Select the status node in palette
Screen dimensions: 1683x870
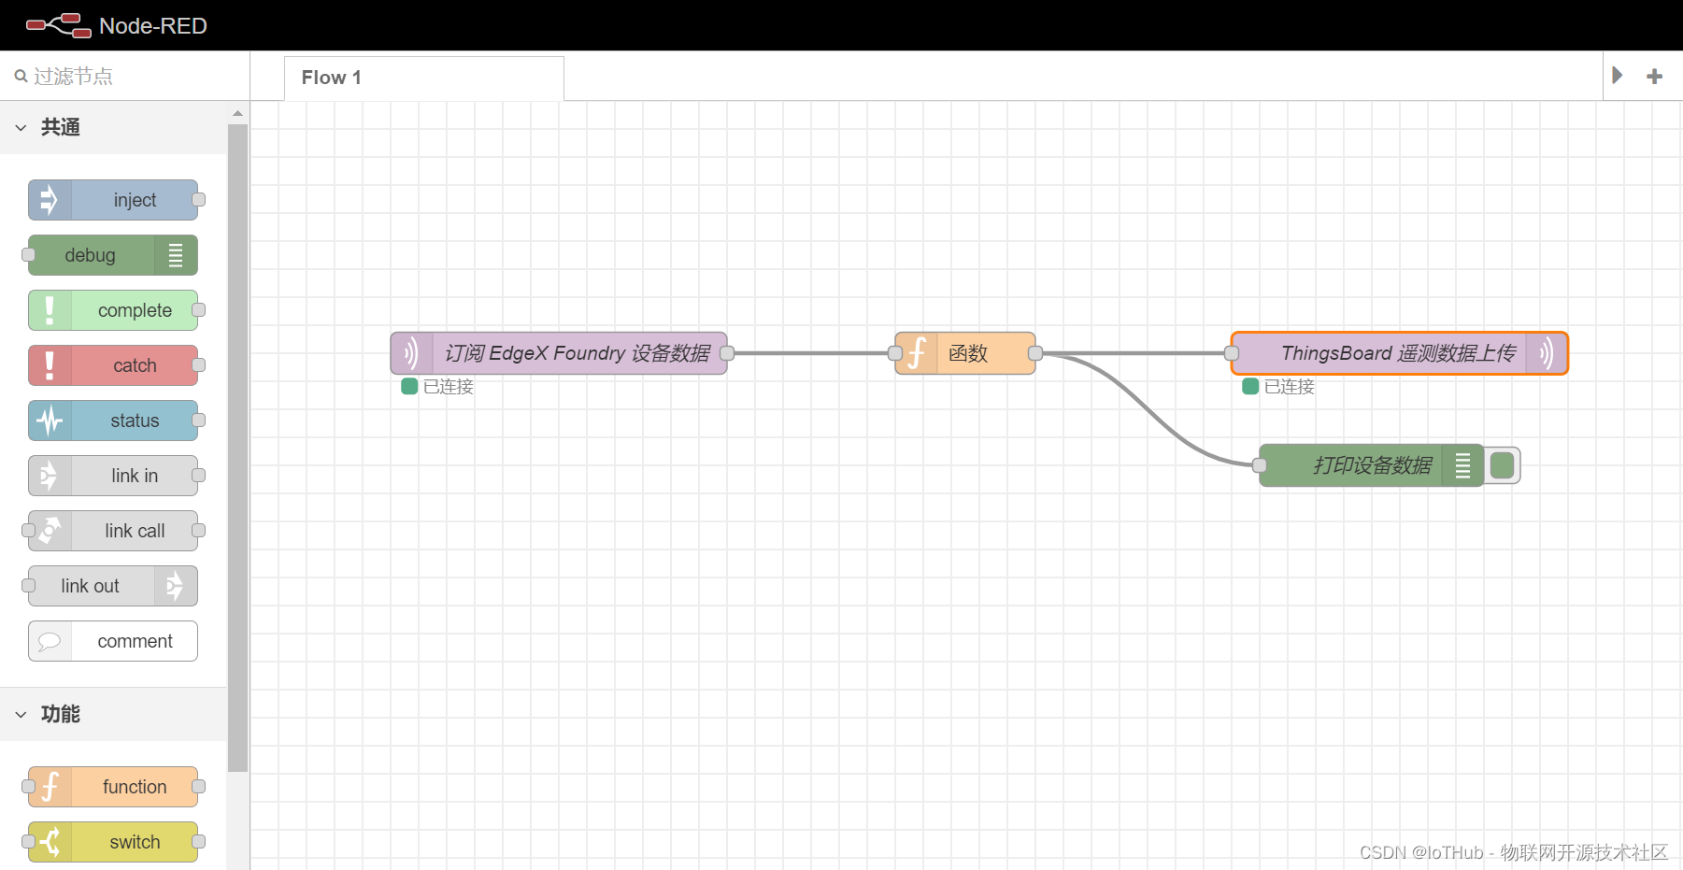point(113,421)
